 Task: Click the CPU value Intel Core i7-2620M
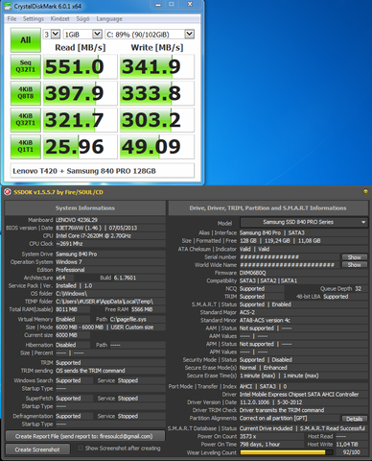pos(93,235)
